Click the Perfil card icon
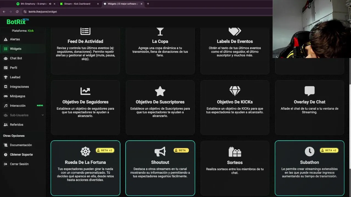This screenshot has width=351, height=197. click(5, 68)
